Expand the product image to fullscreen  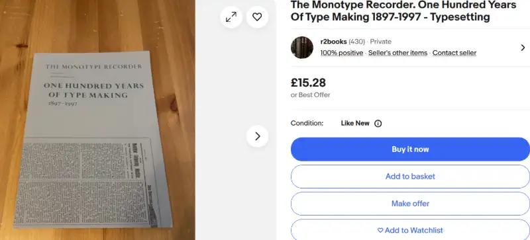[x=231, y=17]
